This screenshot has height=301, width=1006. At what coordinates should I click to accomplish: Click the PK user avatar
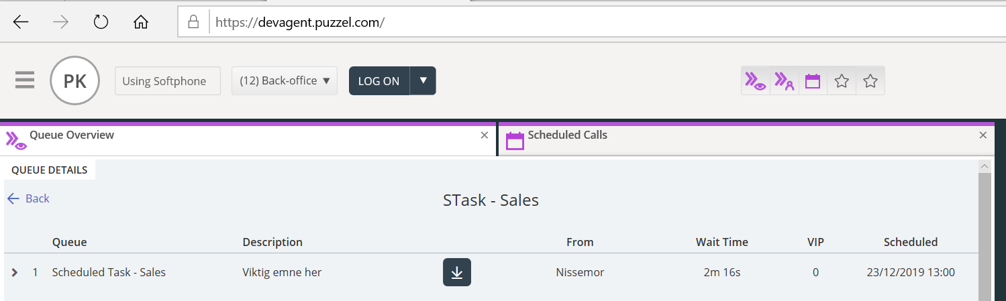click(x=74, y=81)
